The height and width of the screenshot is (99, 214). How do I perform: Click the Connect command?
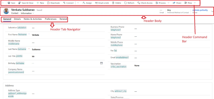(x=68, y=3)
